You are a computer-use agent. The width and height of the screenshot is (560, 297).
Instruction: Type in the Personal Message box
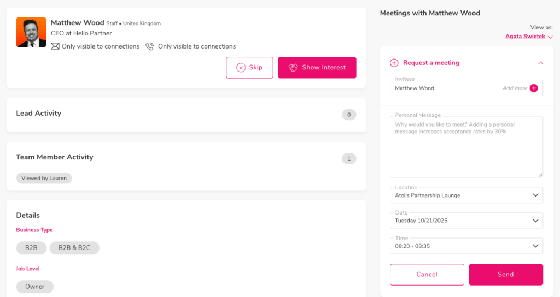coord(466,148)
